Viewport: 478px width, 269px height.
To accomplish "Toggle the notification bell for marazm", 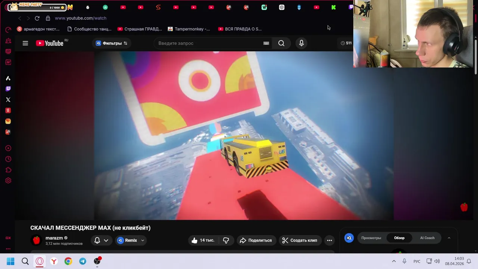I will tap(97, 241).
